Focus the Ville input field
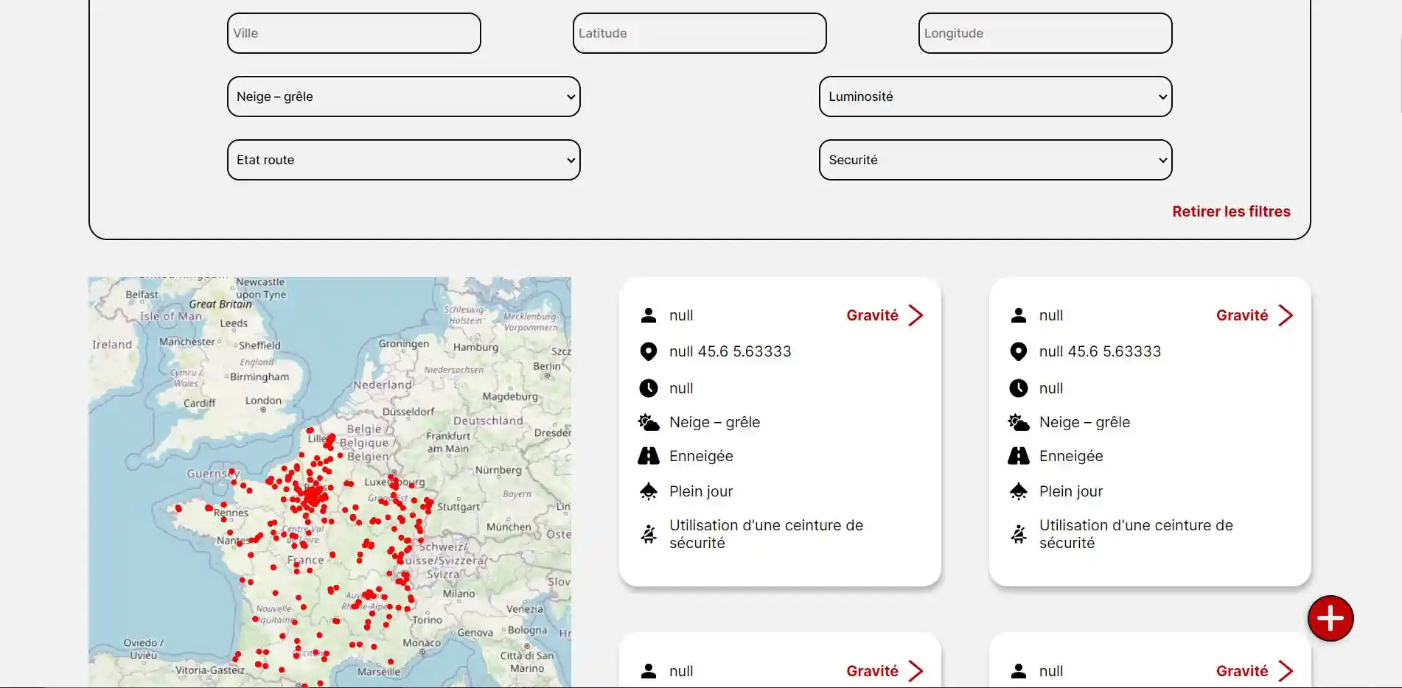Viewport: 1402px width, 688px height. tap(354, 33)
